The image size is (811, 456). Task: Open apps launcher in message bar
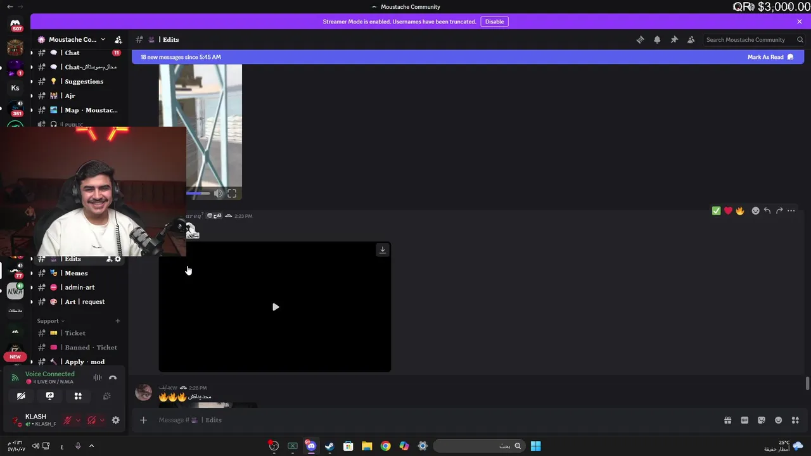[x=796, y=420]
